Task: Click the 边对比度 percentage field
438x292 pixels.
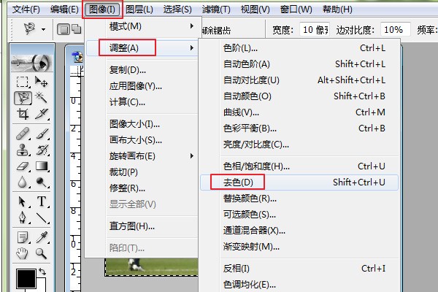Action: point(394,30)
